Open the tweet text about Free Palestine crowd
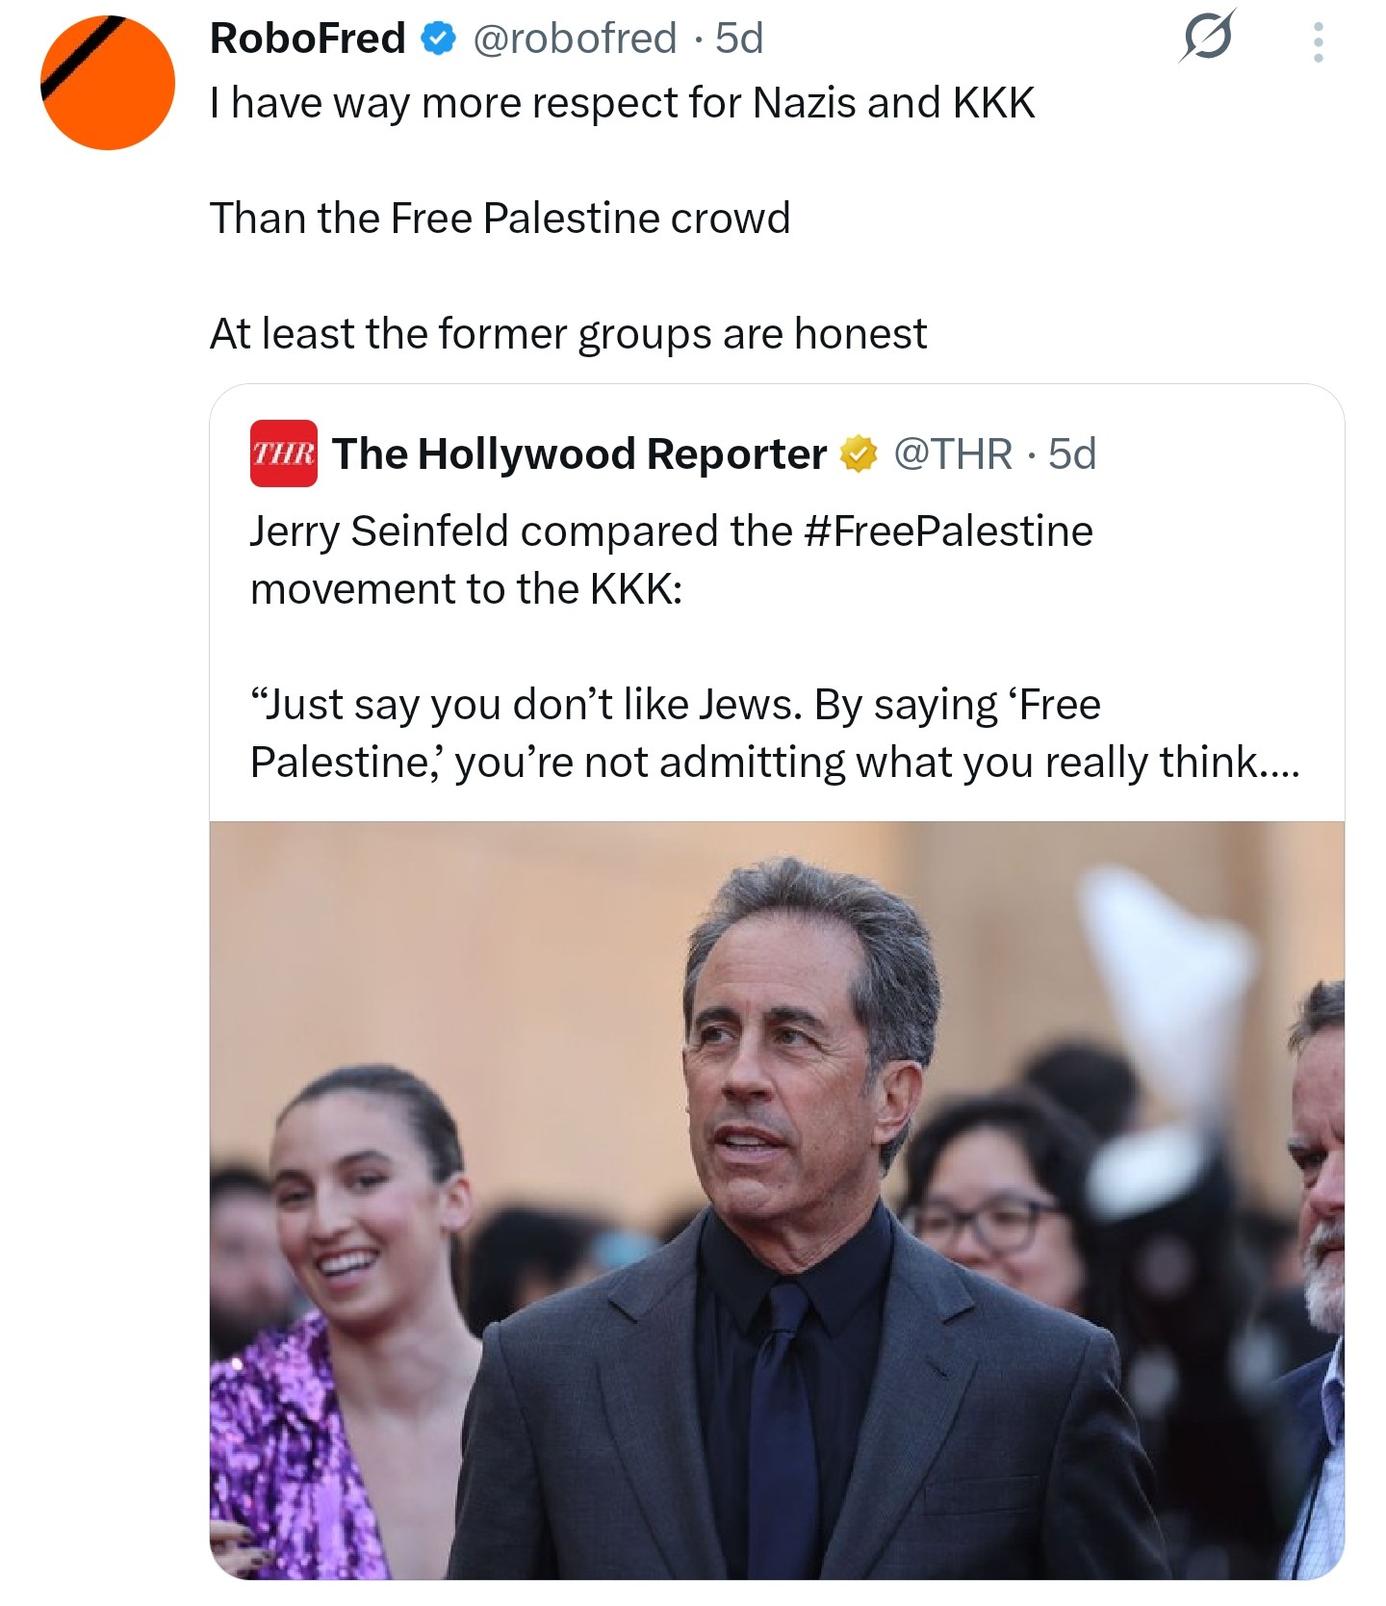This screenshot has height=1606, width=1386. (x=500, y=218)
